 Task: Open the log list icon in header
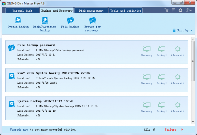pos(173,10)
